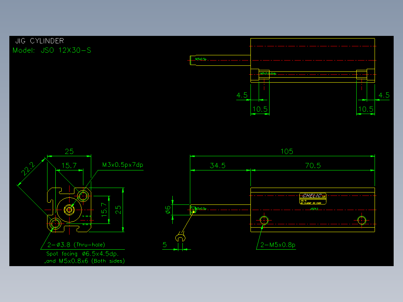This screenshot has width=403, height=302.
Task: Click the 70.5 body length dimension
Action: click(313, 165)
